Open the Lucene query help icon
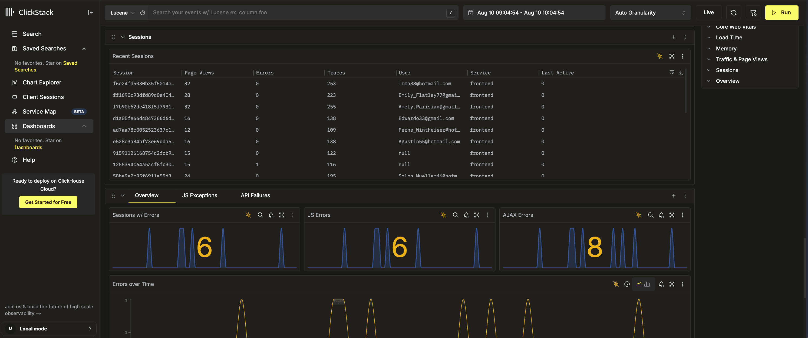The width and height of the screenshot is (808, 338). pos(143,13)
